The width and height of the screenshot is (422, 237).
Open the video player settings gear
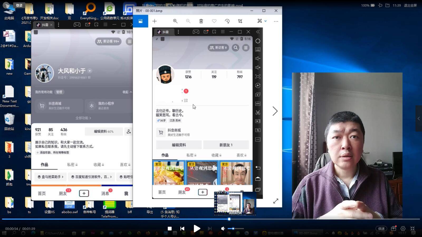click(403, 229)
